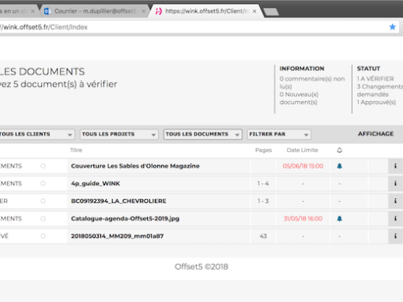Image resolution: width=403 pixels, height=302 pixels.
Task: Click the notification bell column header icon
Action: (x=340, y=150)
